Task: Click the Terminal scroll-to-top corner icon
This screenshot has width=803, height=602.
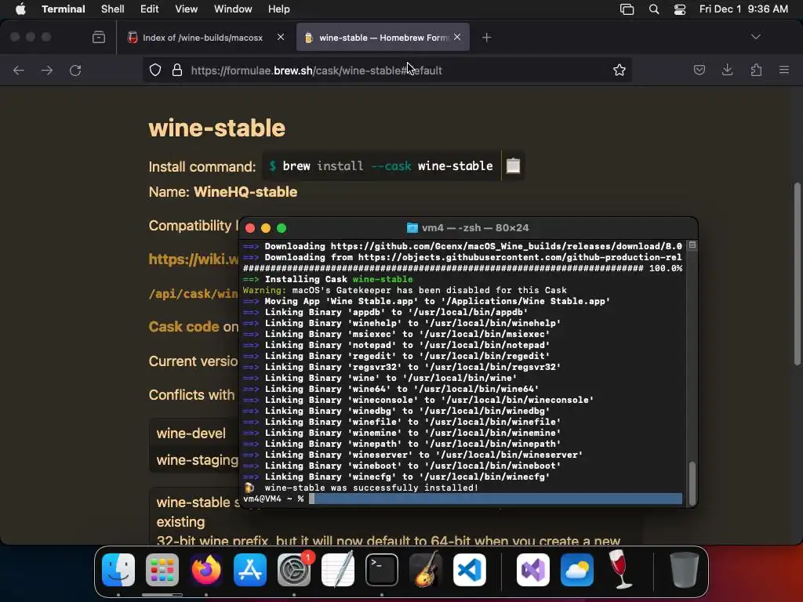Action: click(x=692, y=245)
